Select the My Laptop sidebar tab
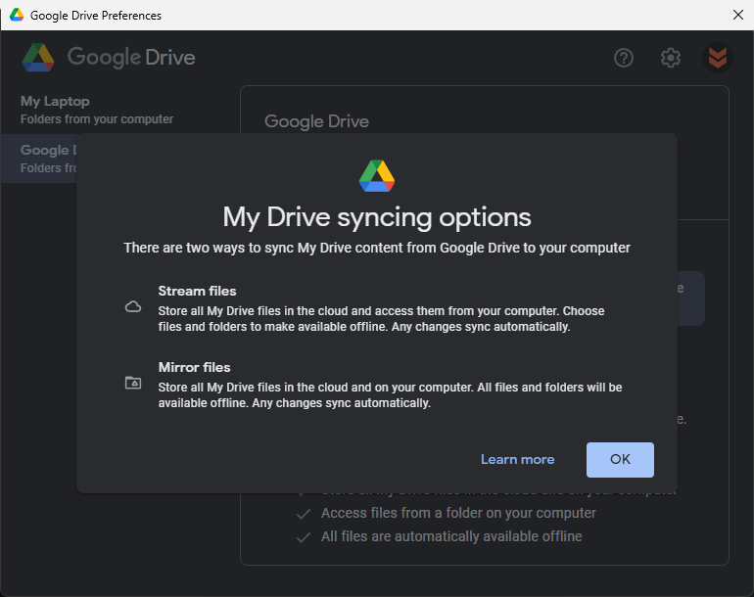This screenshot has height=597, width=754. coord(120,110)
